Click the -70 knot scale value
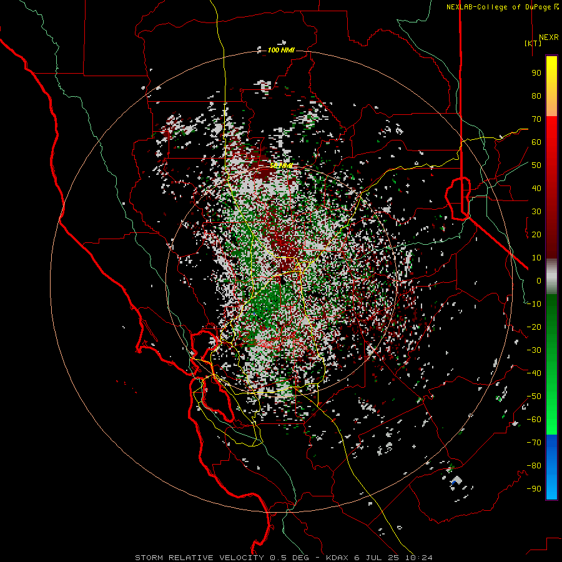The height and width of the screenshot is (562, 562). (534, 443)
